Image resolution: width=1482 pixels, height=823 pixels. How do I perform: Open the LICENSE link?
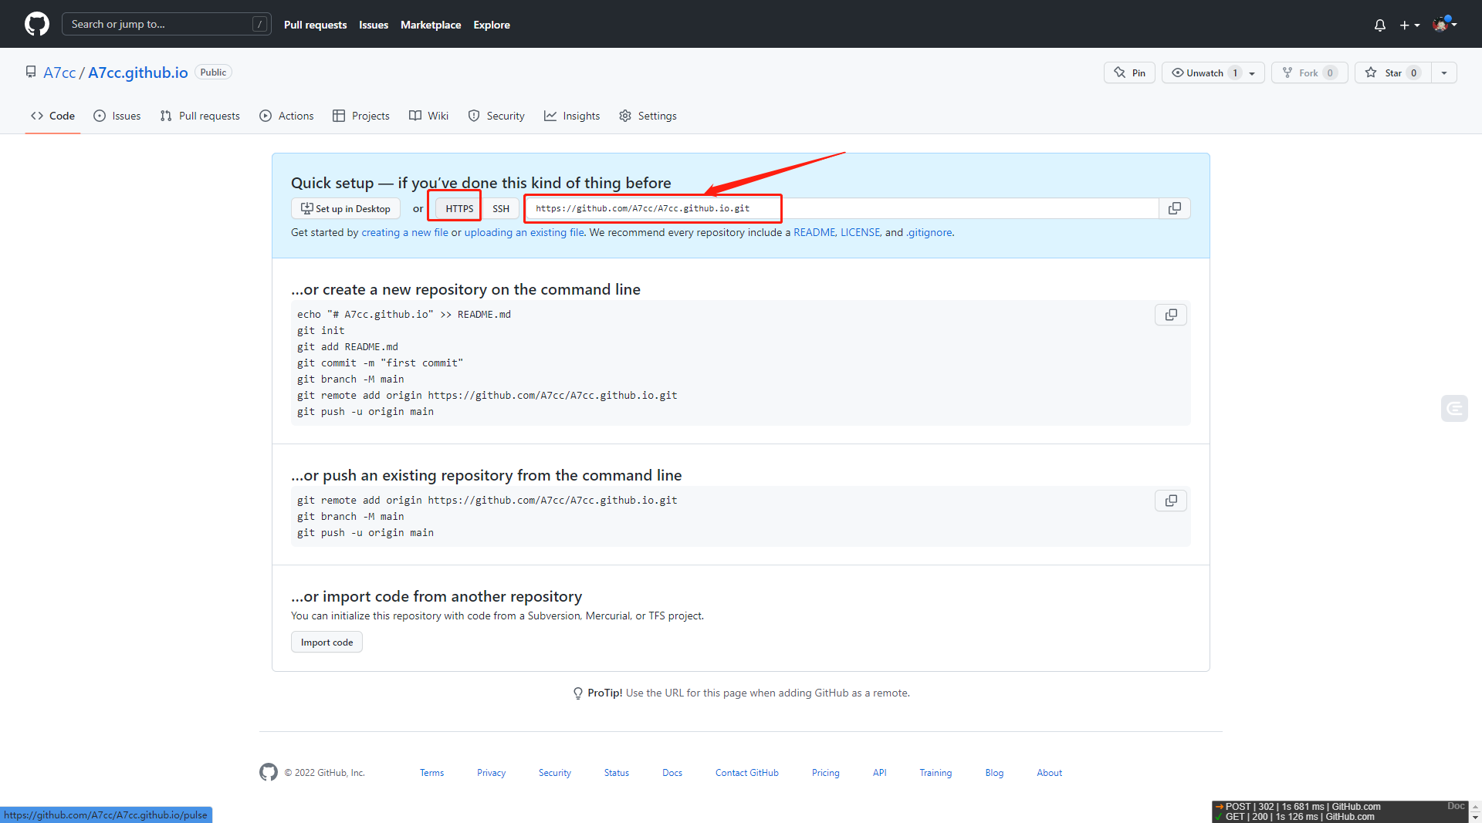pos(860,232)
